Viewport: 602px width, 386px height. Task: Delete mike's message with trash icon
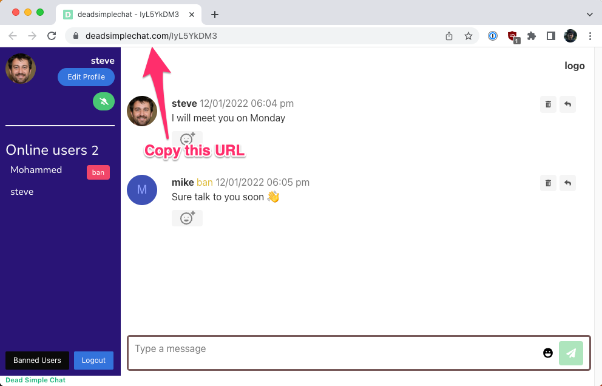point(548,183)
